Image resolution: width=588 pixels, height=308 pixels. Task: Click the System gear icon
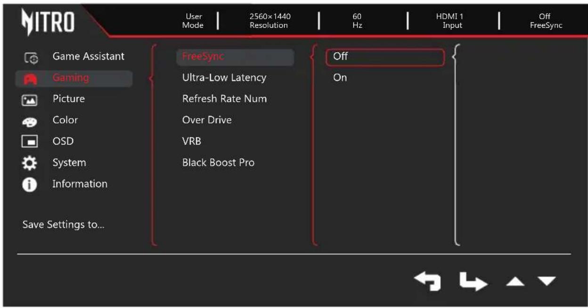30,163
